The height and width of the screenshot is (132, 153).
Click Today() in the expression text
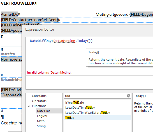[x=85, y=41]
